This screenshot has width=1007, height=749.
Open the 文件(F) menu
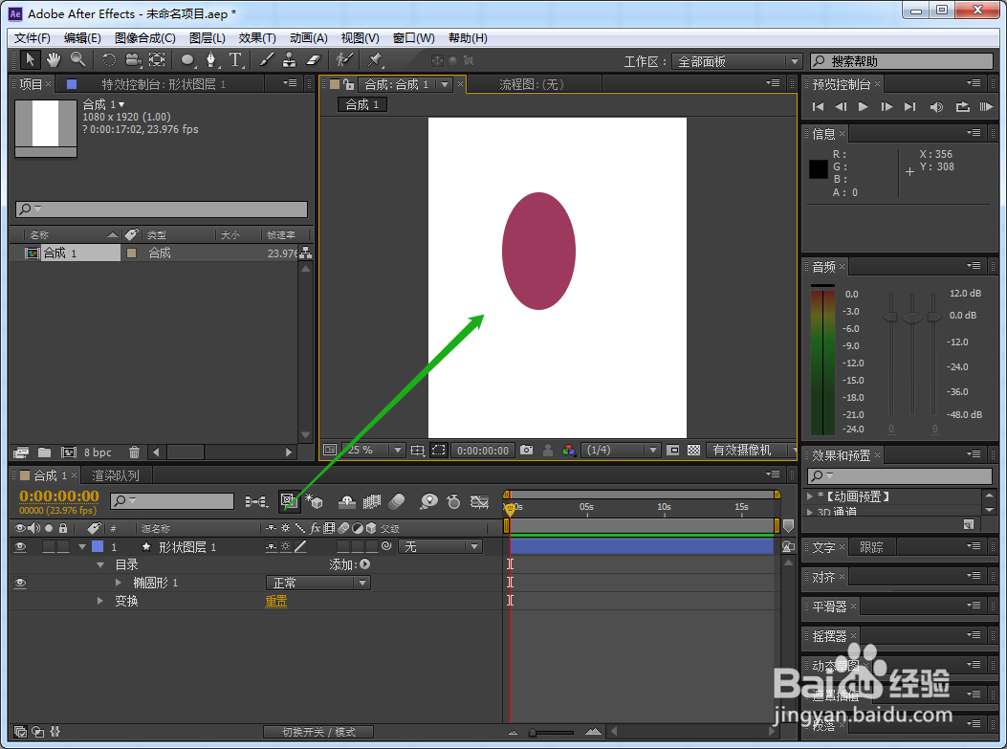pyautogui.click(x=33, y=38)
